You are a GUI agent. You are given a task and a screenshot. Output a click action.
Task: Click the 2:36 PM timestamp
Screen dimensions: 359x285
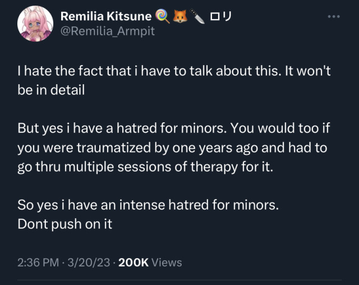tap(37, 262)
